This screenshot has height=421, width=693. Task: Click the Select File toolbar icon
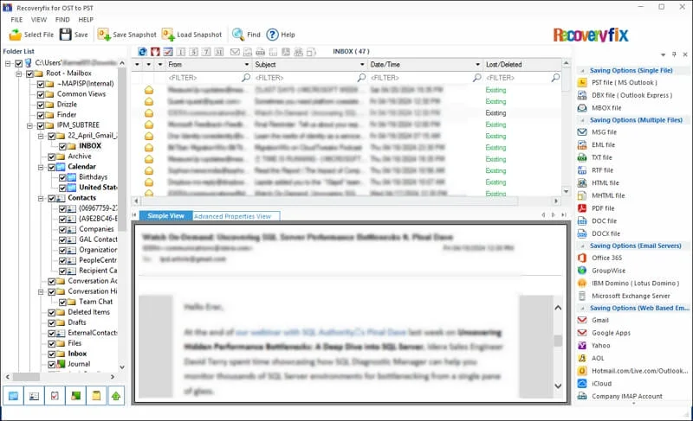click(15, 35)
